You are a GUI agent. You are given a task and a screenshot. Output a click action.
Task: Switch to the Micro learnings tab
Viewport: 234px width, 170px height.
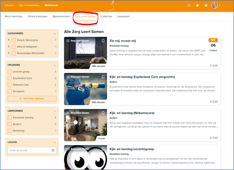[x=14, y=16]
